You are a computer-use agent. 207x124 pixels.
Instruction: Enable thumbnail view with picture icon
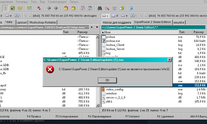[13, 8]
